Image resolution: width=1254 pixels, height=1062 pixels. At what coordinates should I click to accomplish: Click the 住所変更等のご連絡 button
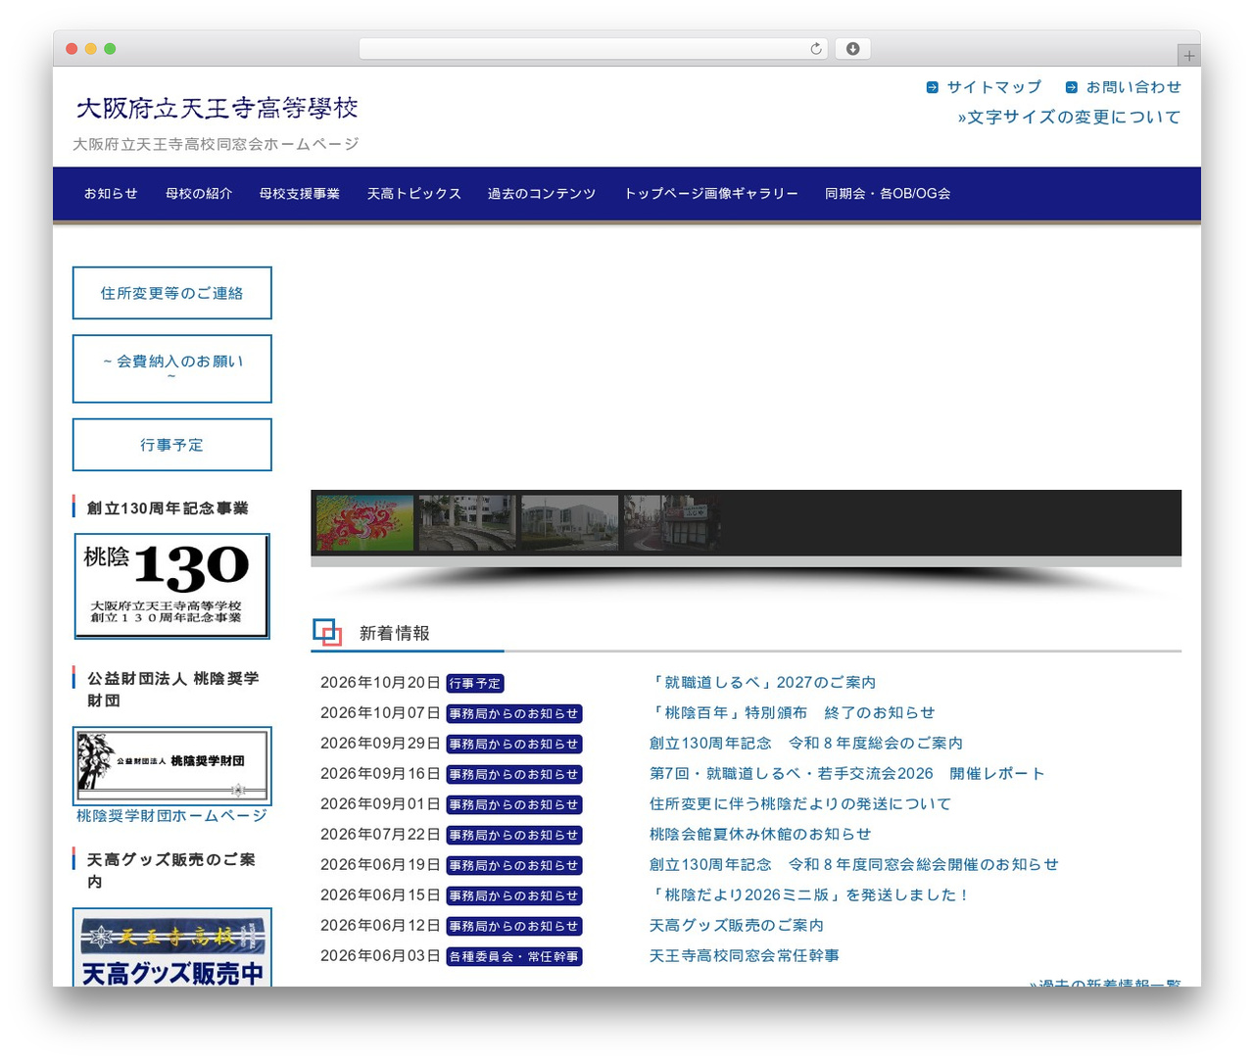pyautogui.click(x=172, y=293)
